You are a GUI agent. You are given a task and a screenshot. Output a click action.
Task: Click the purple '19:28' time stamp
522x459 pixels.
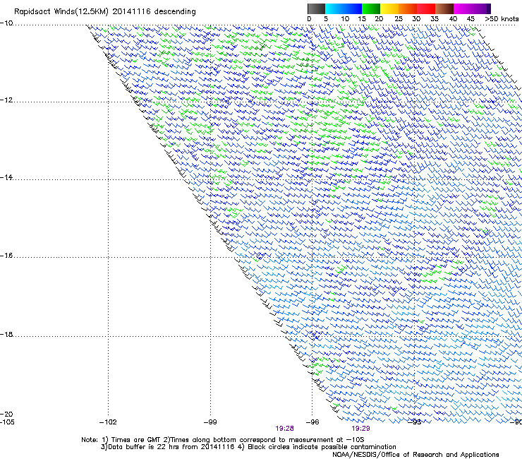pos(285,429)
